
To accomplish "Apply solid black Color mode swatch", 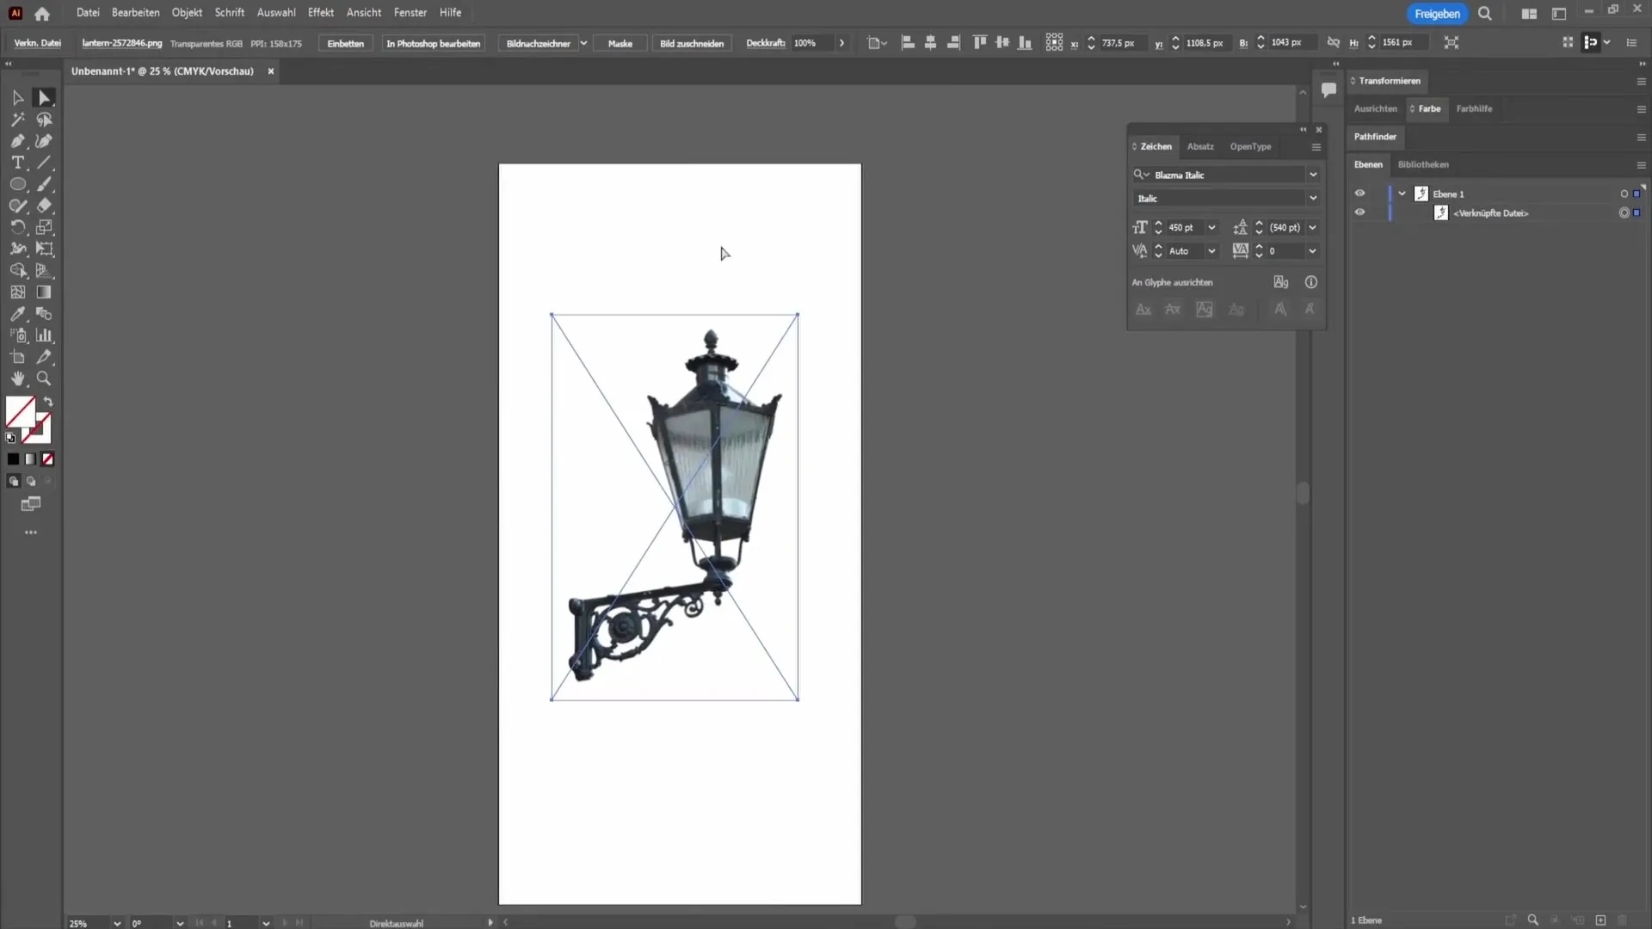I will tap(13, 459).
